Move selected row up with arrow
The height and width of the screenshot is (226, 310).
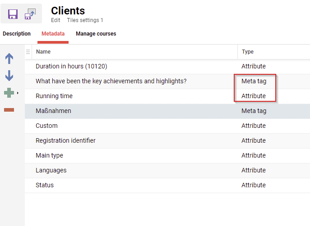(x=9, y=59)
